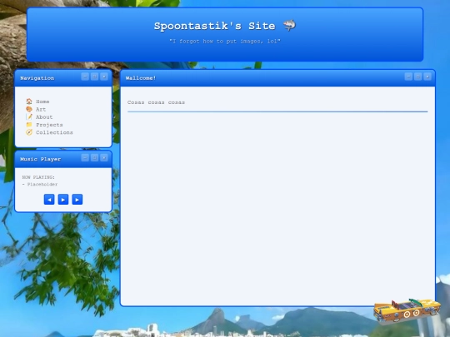Play the track with middle play button
This screenshot has width=450, height=337.
click(63, 200)
